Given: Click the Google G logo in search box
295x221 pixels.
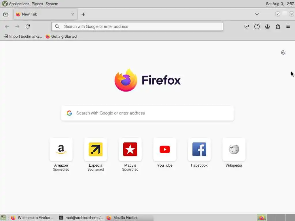Looking at the screenshot, I should tap(69, 113).
